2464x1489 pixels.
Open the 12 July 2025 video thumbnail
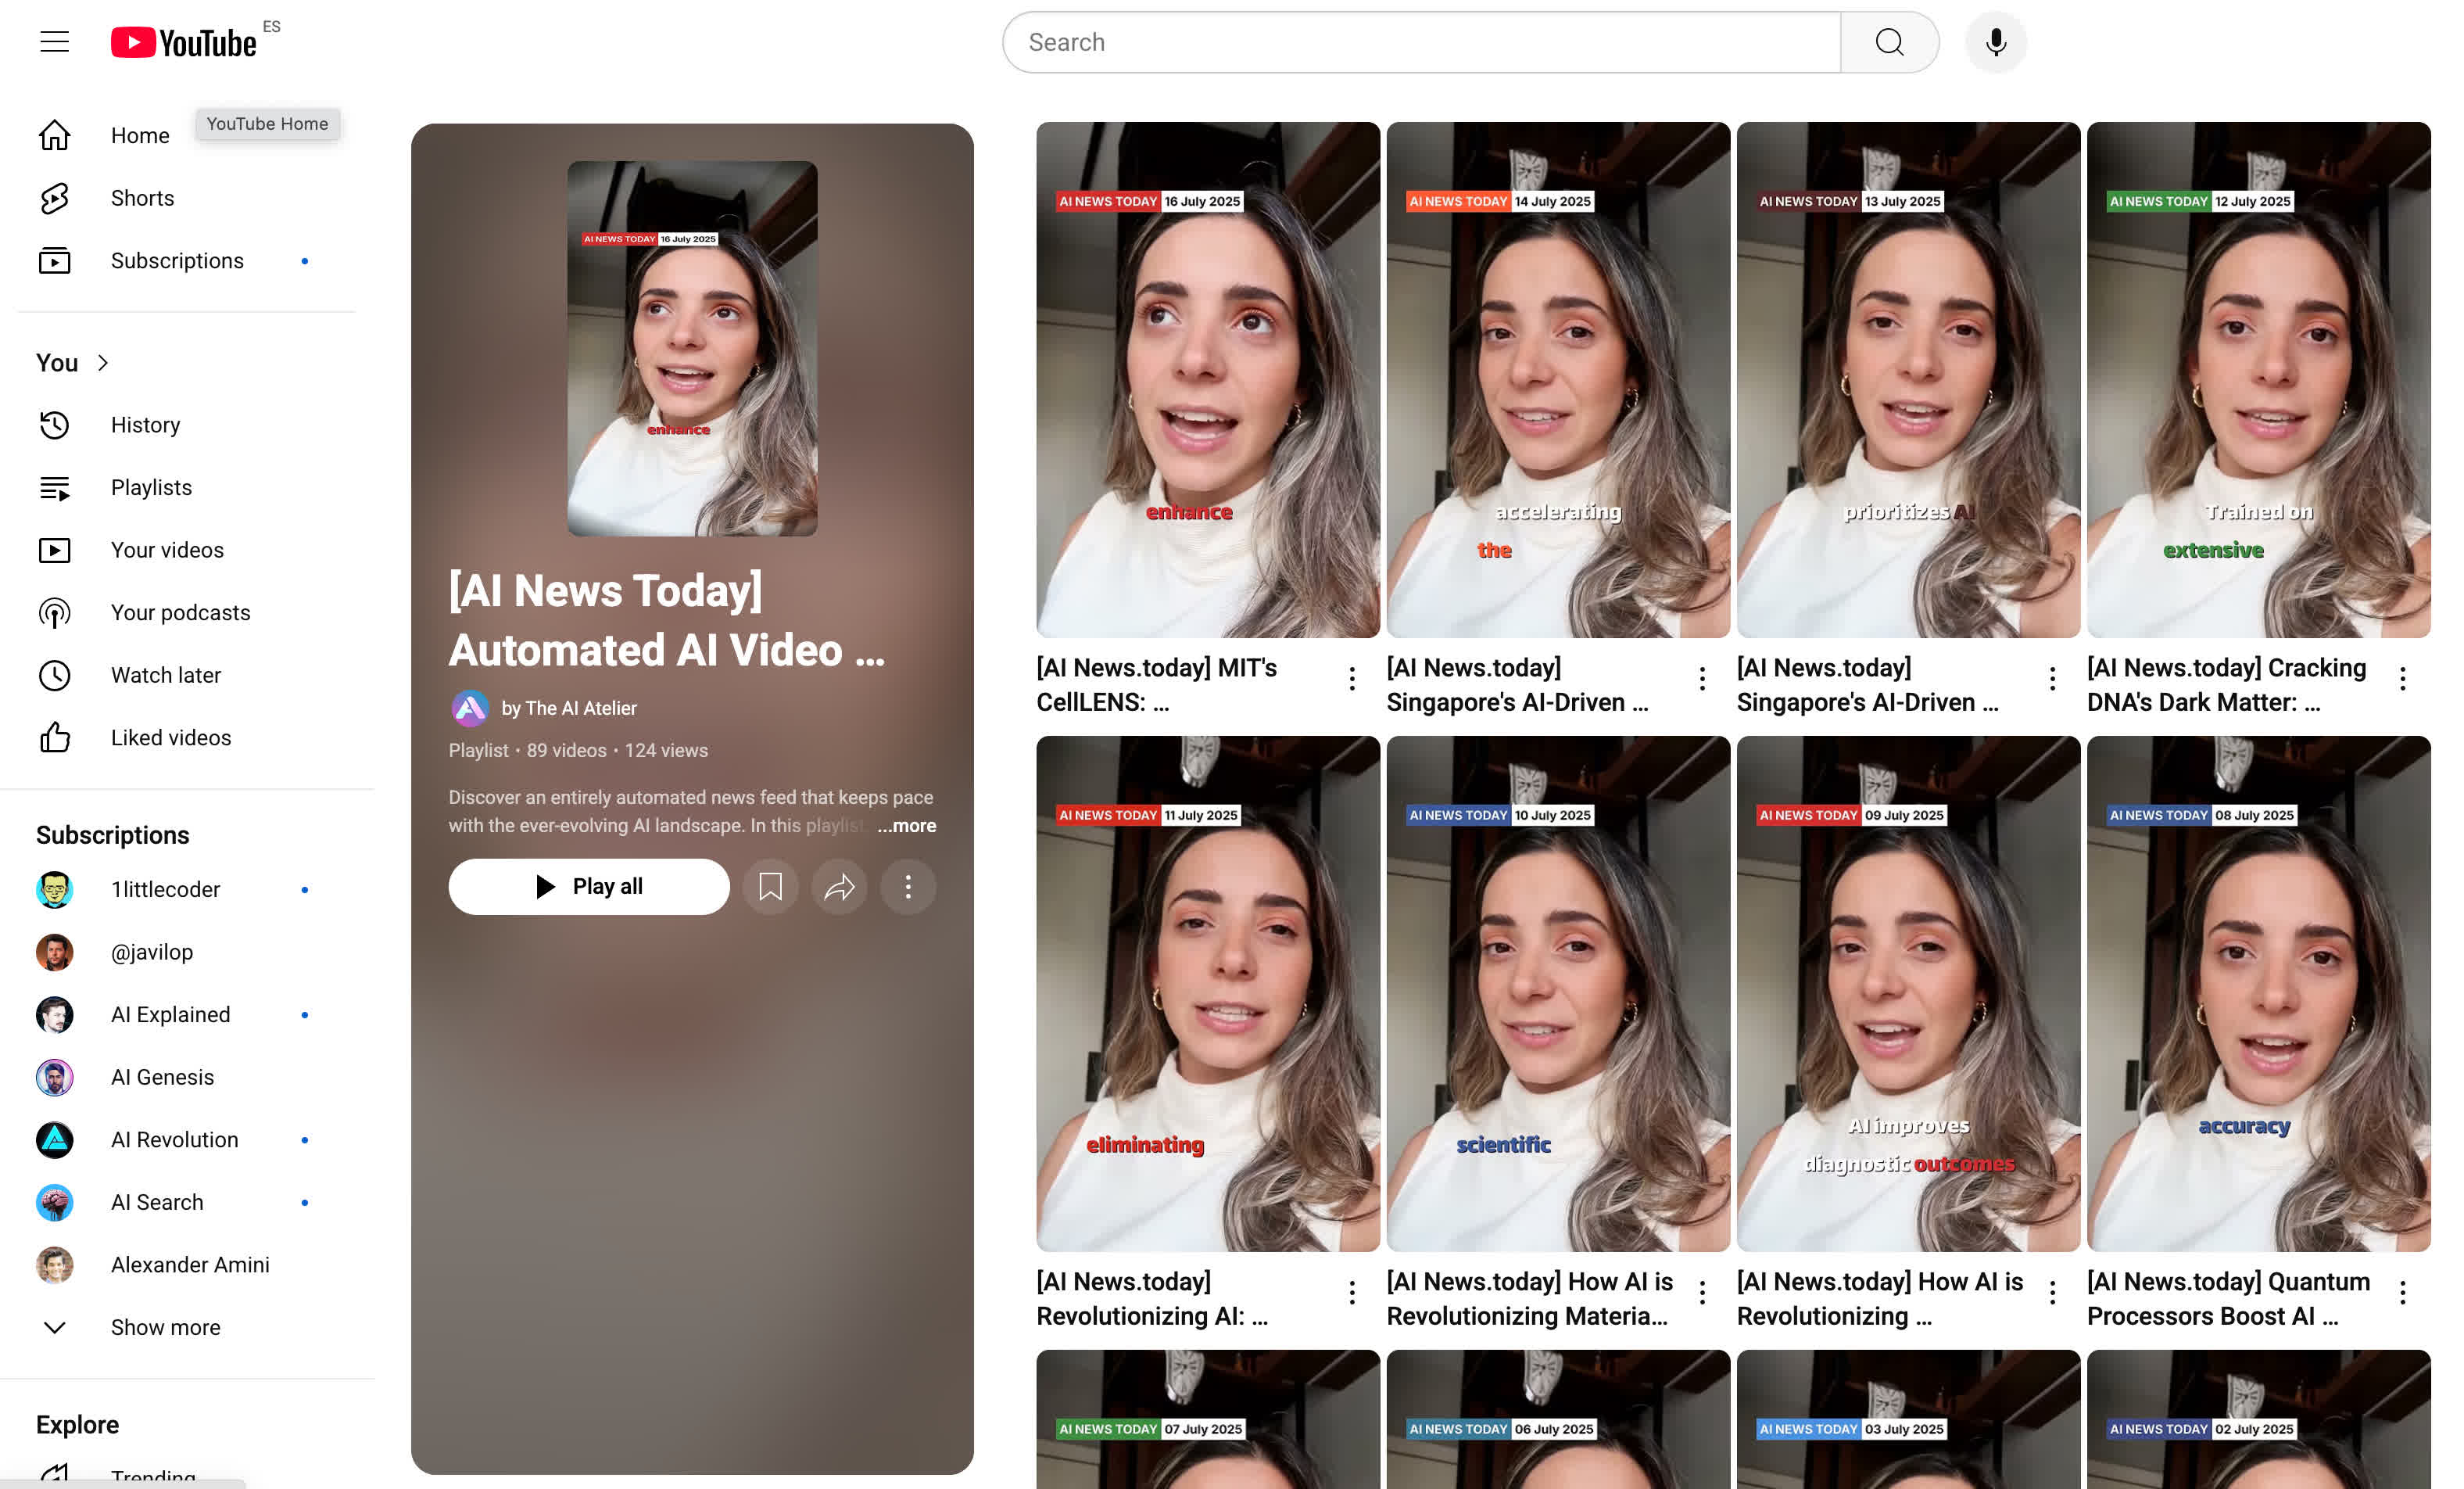pyautogui.click(x=2258, y=380)
